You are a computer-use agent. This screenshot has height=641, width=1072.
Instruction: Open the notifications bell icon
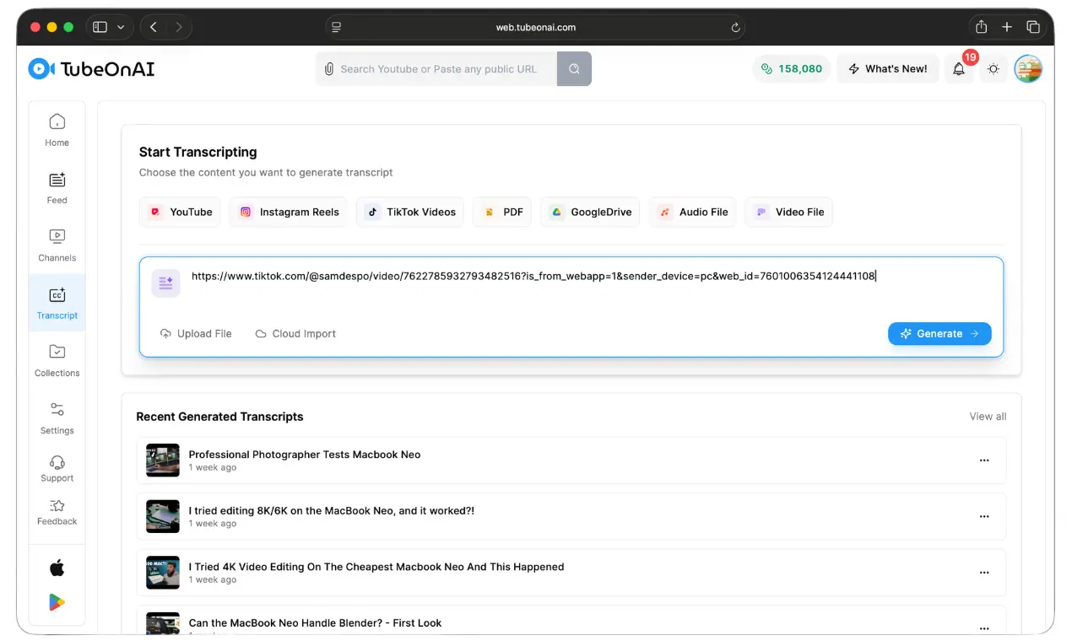959,69
